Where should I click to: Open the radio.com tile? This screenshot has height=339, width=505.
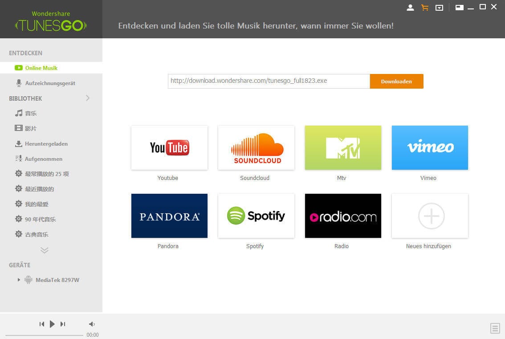tap(343, 216)
